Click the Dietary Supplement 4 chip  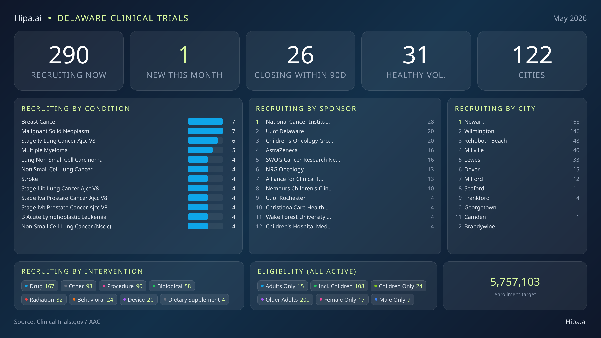point(194,299)
